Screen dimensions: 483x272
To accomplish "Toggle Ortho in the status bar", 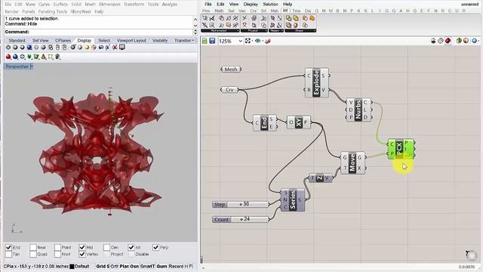I will pos(114,266).
